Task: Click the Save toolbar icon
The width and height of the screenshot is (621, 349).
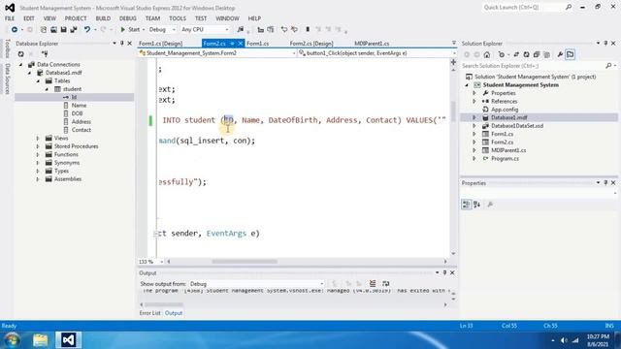Action: coord(63,30)
